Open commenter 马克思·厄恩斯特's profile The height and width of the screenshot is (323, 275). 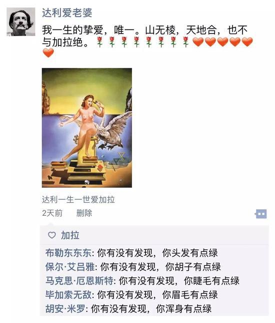(x=79, y=281)
